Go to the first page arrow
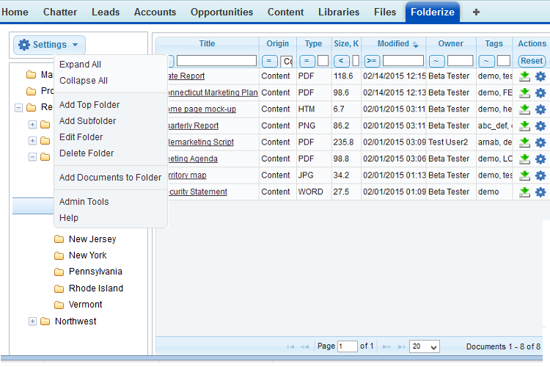 291,346
